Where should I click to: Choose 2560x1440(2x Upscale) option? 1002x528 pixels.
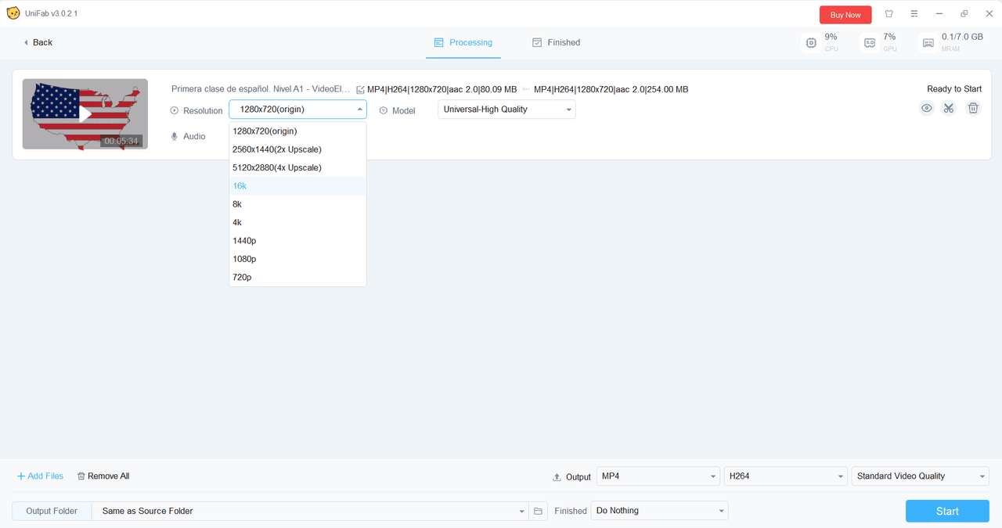297,149
